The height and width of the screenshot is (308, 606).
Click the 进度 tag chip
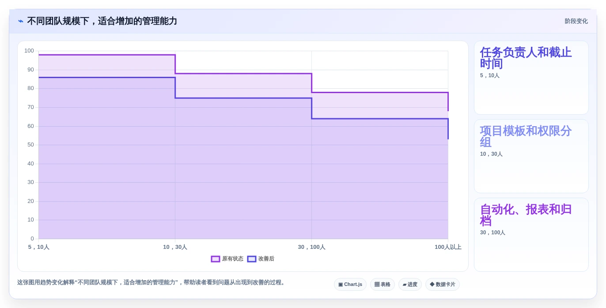click(410, 285)
